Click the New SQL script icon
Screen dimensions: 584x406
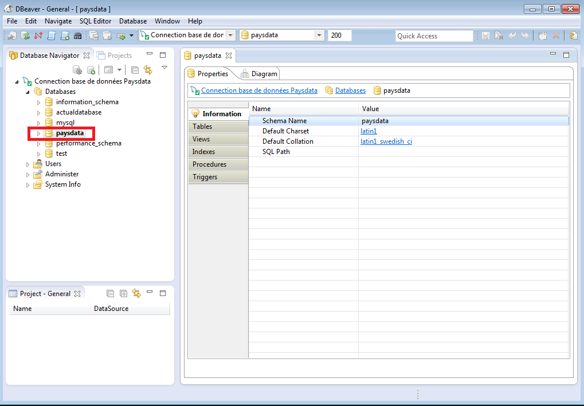pos(65,36)
